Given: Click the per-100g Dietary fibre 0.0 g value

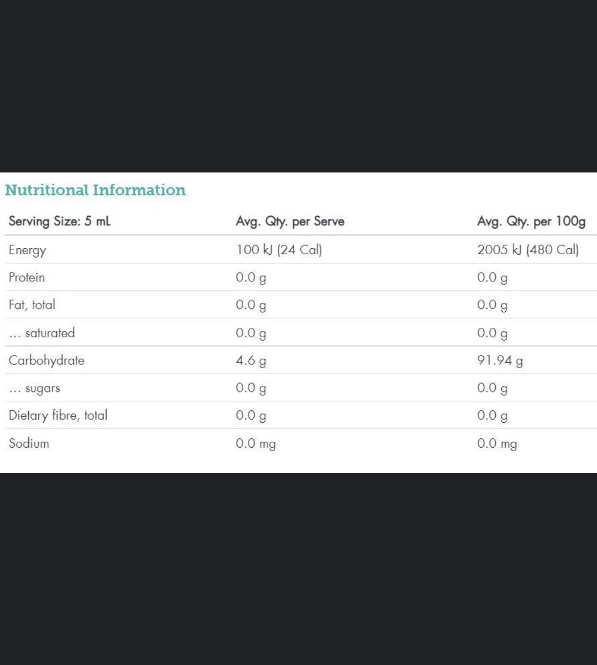Looking at the screenshot, I should click(492, 416).
